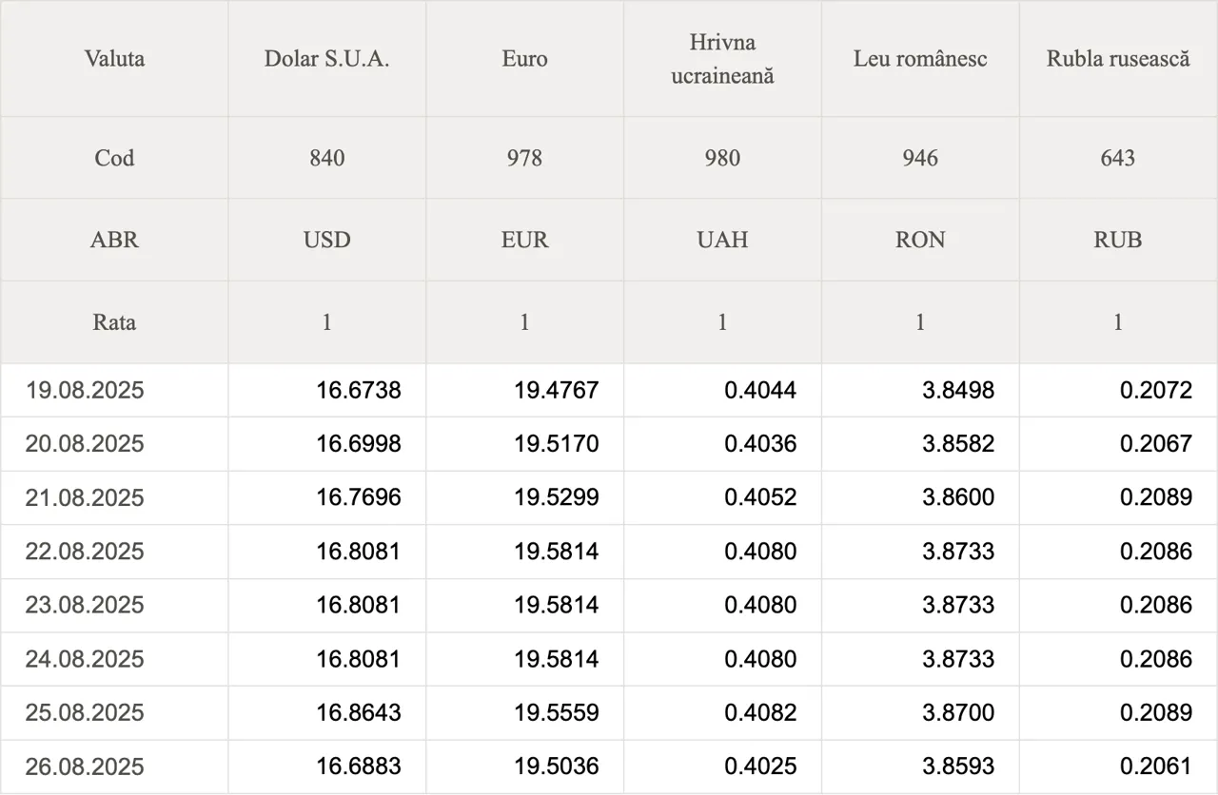Screen dimensions: 1218x795
Task: Select code 980 cell
Action: pos(722,158)
